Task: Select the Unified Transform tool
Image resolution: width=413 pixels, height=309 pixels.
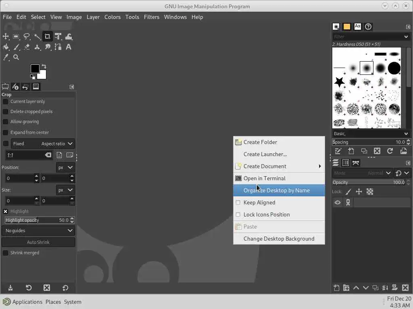Action: click(58, 37)
